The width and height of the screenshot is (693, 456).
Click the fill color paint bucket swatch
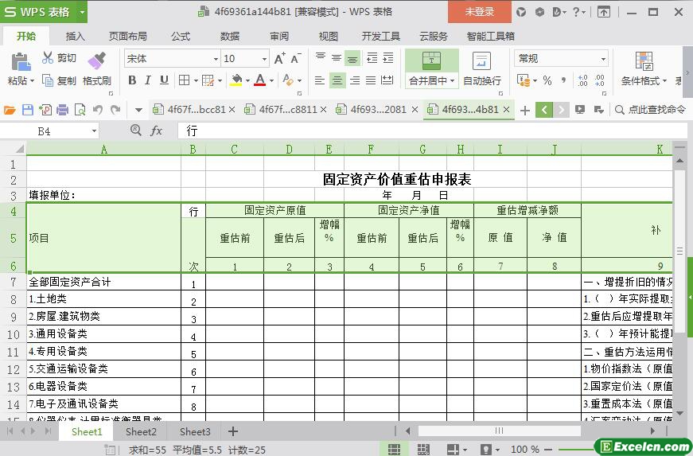[x=236, y=80]
